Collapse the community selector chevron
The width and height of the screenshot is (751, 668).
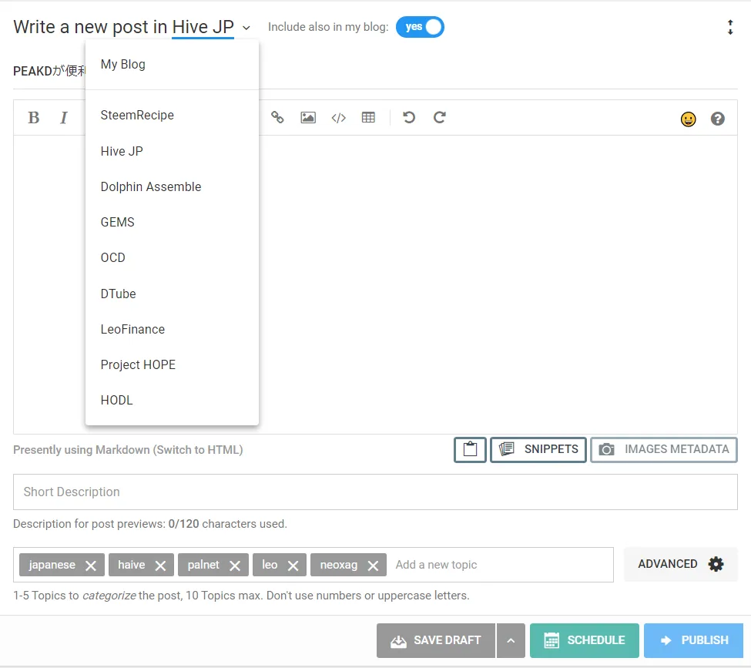[x=246, y=28]
